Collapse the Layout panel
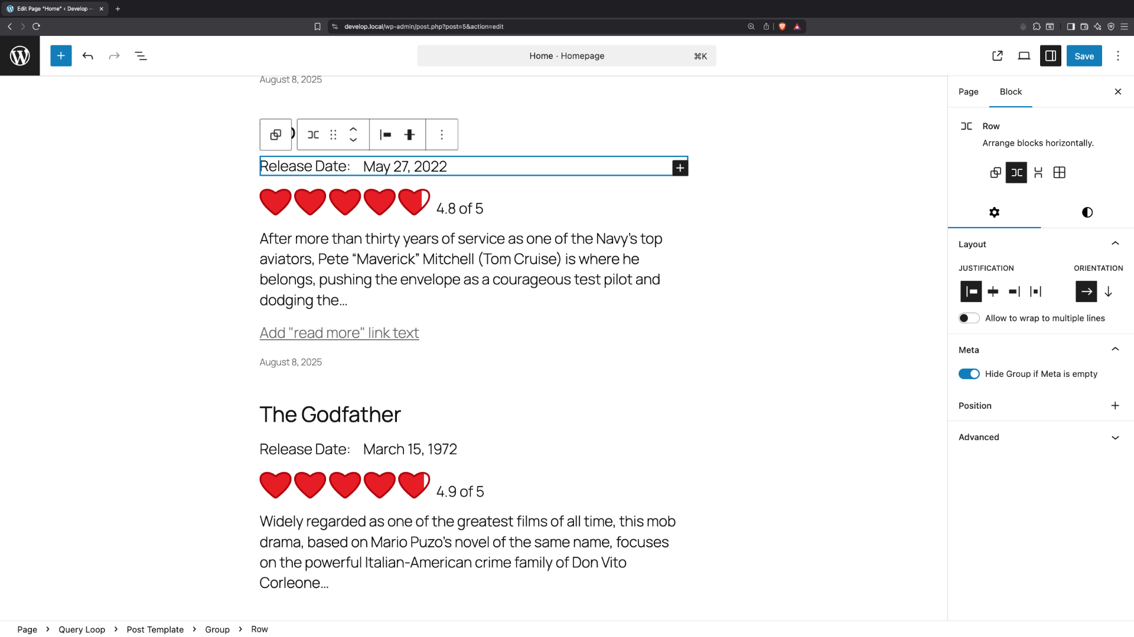Viewport: 1134px width, 637px height. tap(1040, 244)
